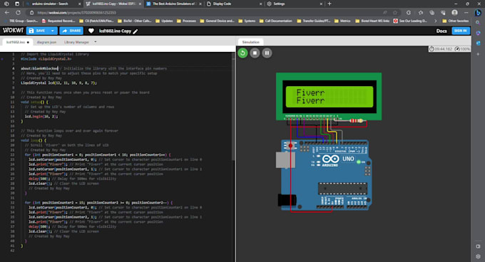The image size is (485, 262).
Task: Add a sidebar app with plus icon
Action: coord(478,54)
